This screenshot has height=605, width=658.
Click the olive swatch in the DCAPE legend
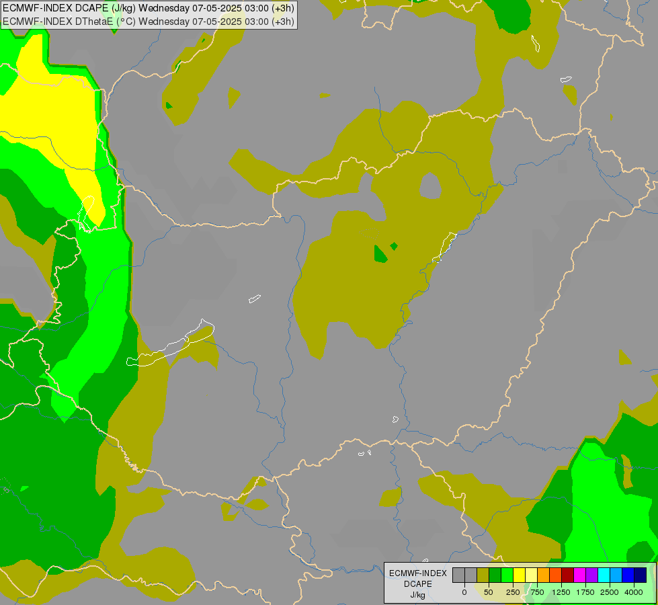click(x=483, y=575)
